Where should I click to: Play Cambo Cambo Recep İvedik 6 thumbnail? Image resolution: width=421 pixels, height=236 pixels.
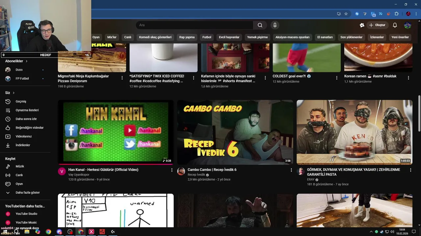(x=235, y=132)
